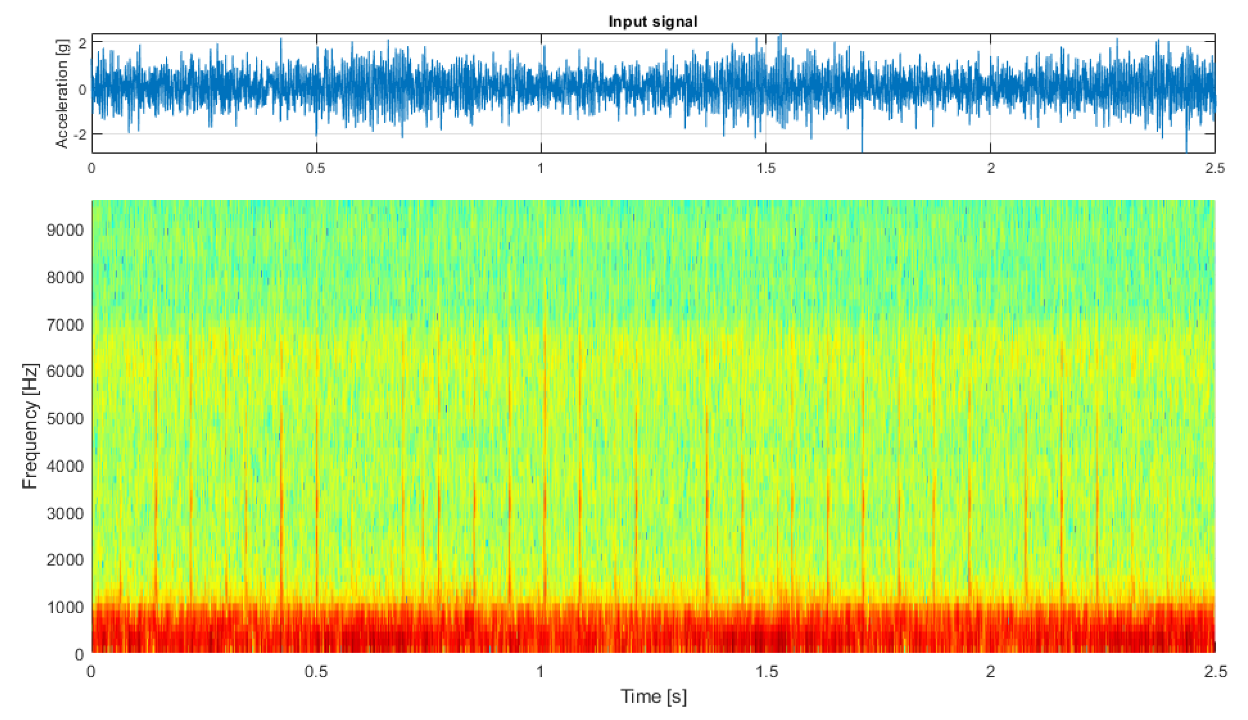Click the 6000 frequency tick label

pyautogui.click(x=65, y=371)
